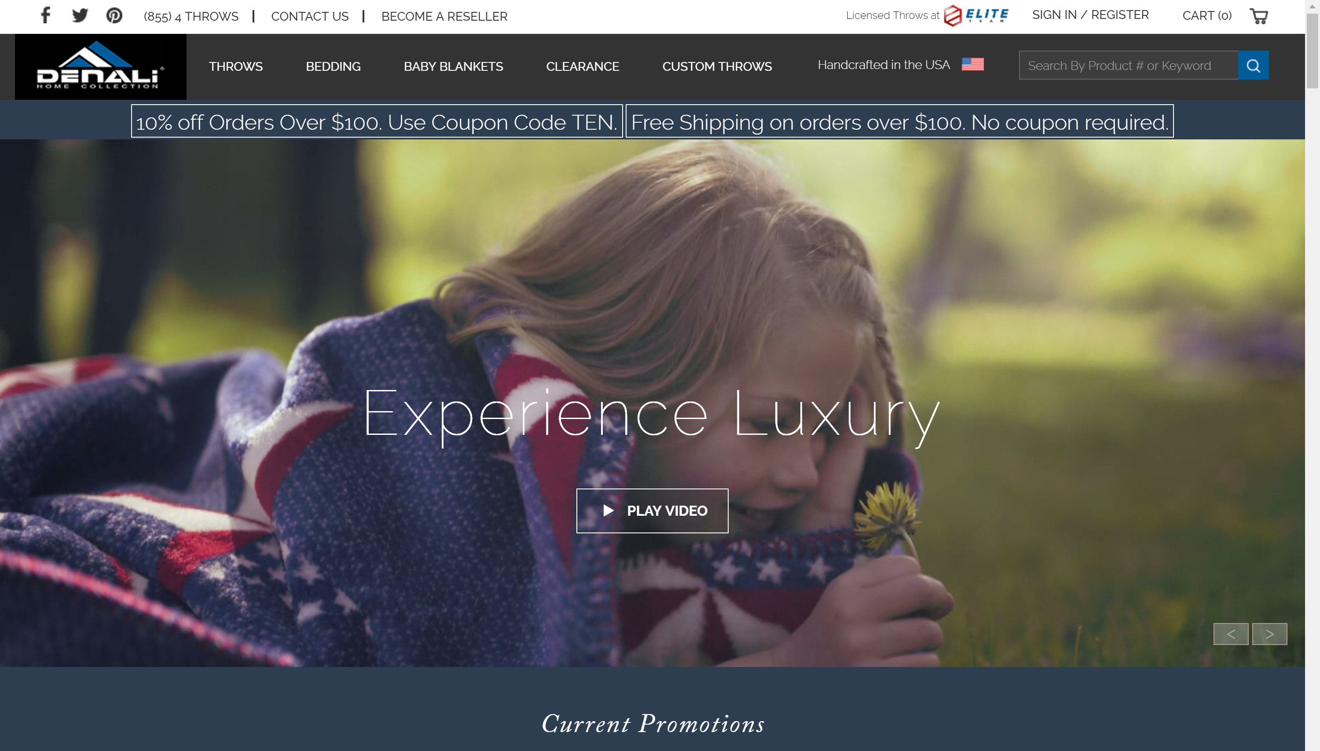This screenshot has width=1320, height=751.
Task: Open the Twitter bird icon
Action: point(80,15)
